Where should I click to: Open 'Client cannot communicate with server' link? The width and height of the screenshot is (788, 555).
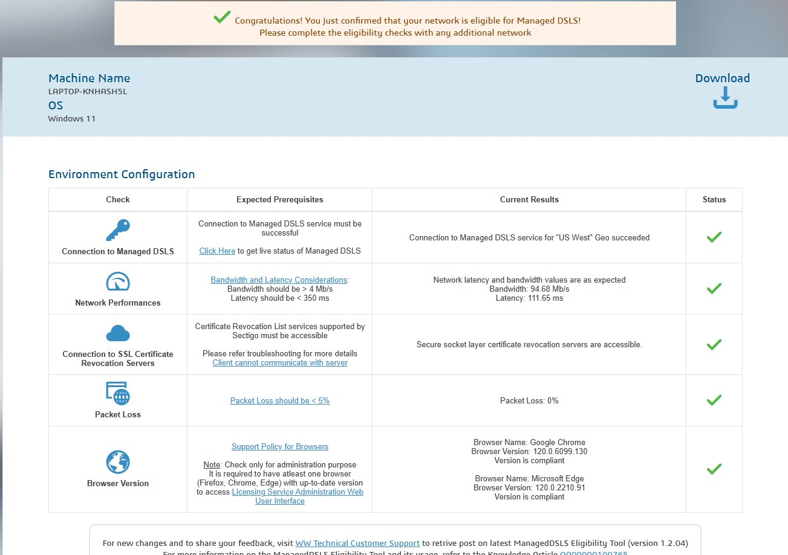[x=280, y=362]
